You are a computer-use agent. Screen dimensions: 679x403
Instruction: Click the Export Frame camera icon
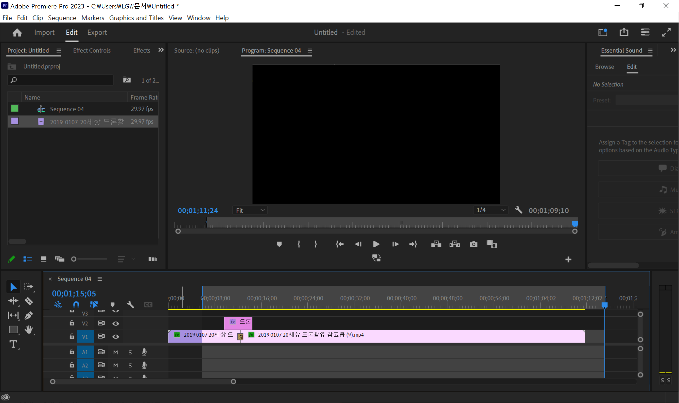tap(473, 244)
